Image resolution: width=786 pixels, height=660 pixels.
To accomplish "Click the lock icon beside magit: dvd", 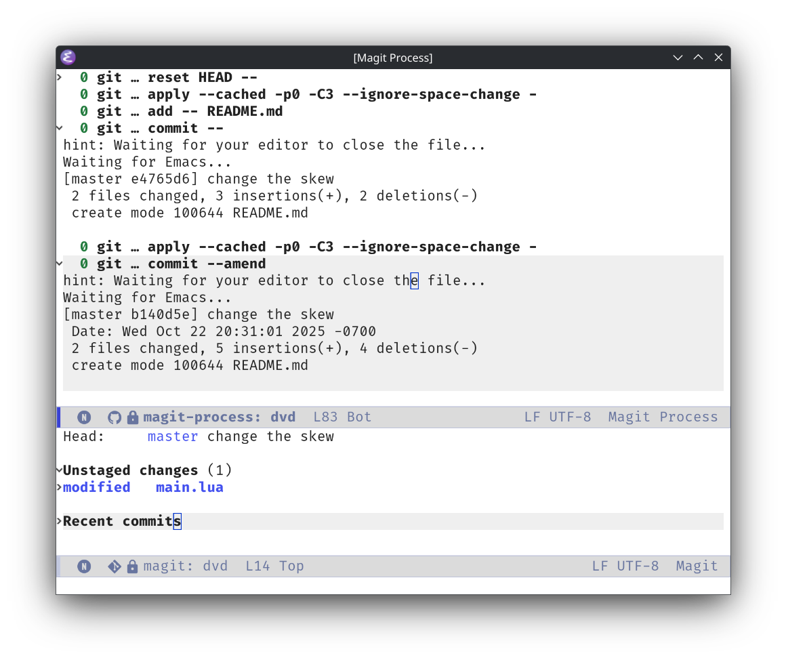I will [132, 566].
